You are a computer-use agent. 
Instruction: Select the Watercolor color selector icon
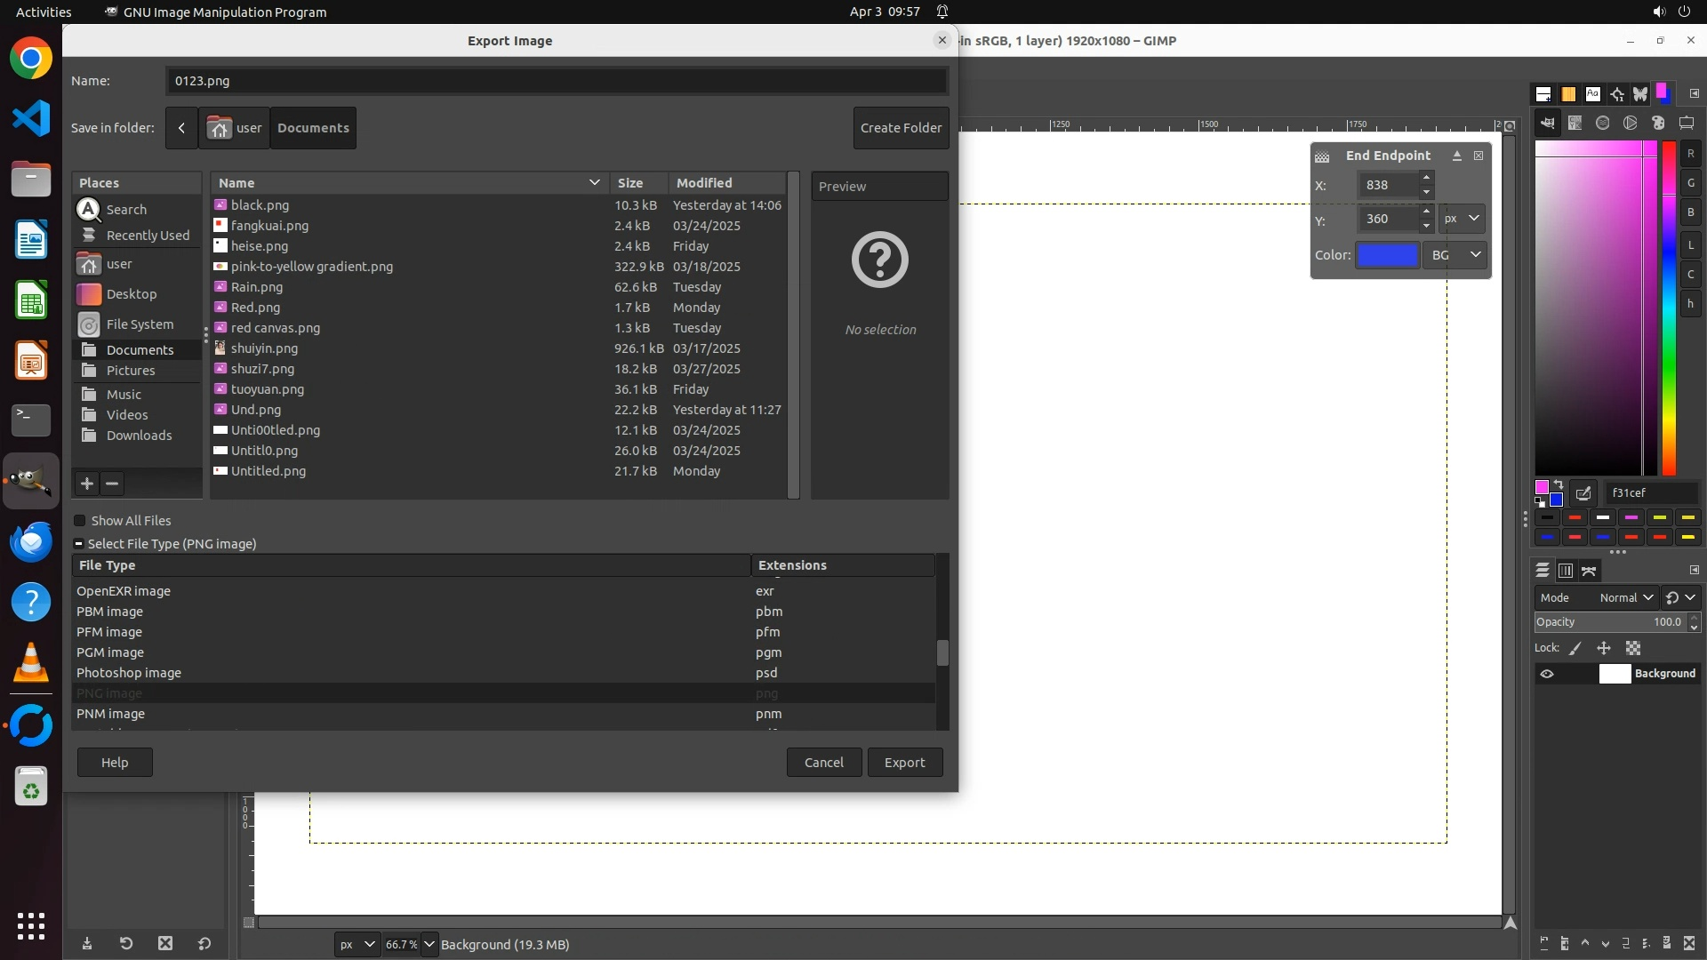(1602, 123)
